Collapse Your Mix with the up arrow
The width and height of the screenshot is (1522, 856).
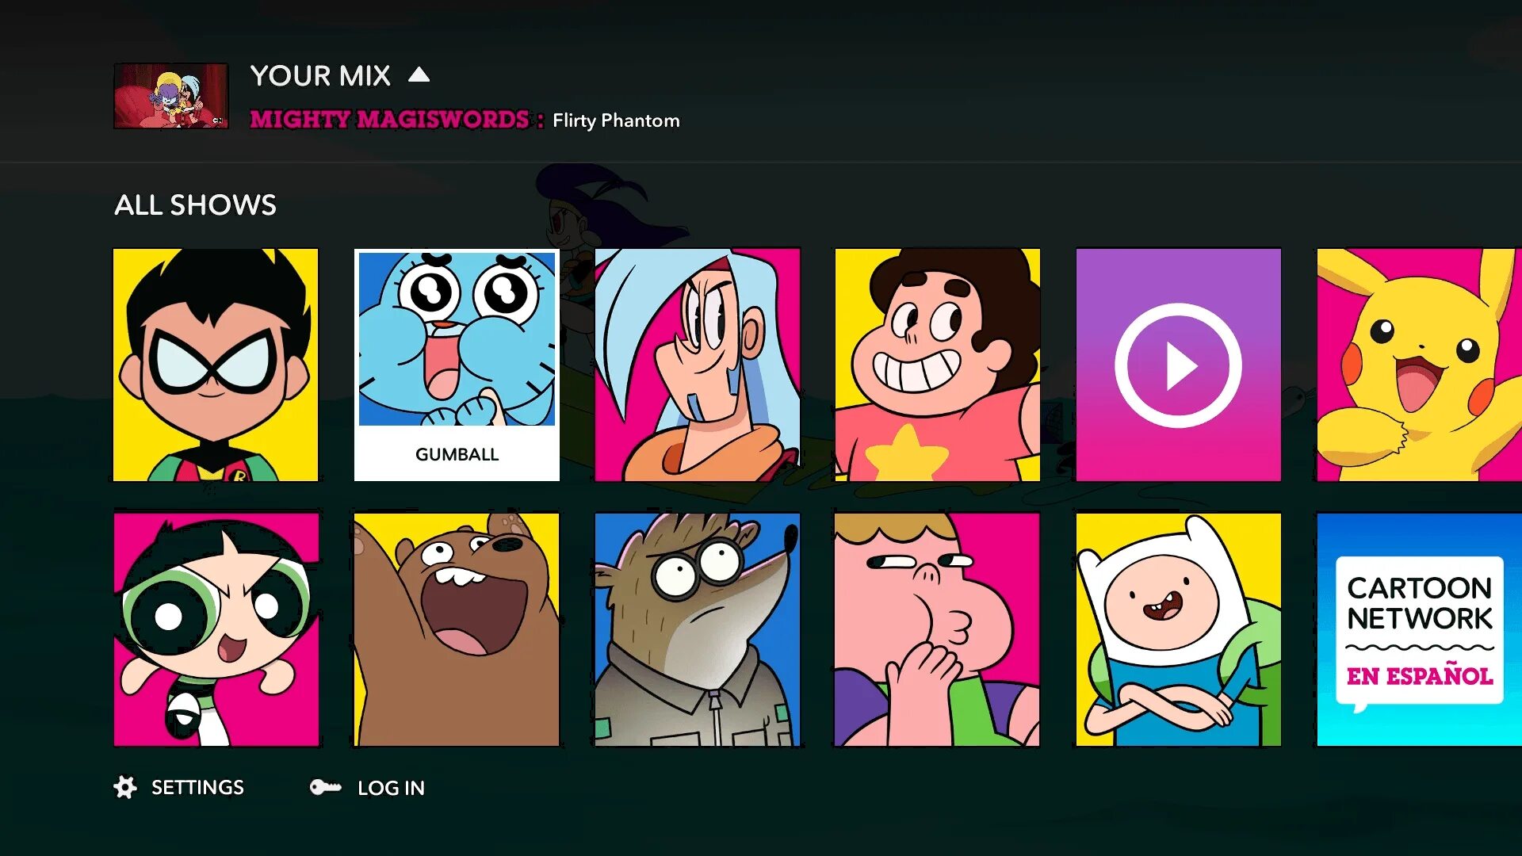tap(419, 75)
